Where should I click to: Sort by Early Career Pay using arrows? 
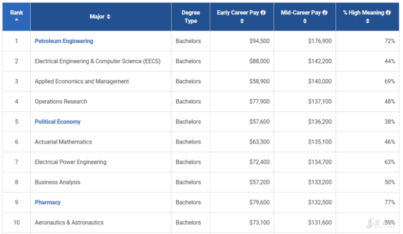click(x=242, y=21)
